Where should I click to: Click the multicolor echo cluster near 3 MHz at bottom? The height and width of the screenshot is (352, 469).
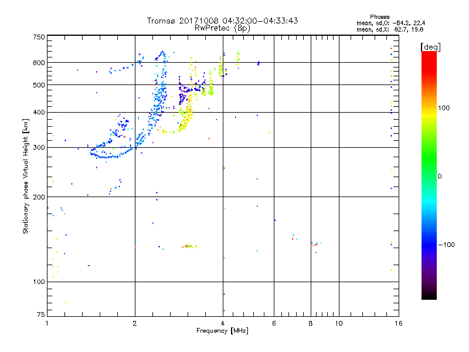189,246
